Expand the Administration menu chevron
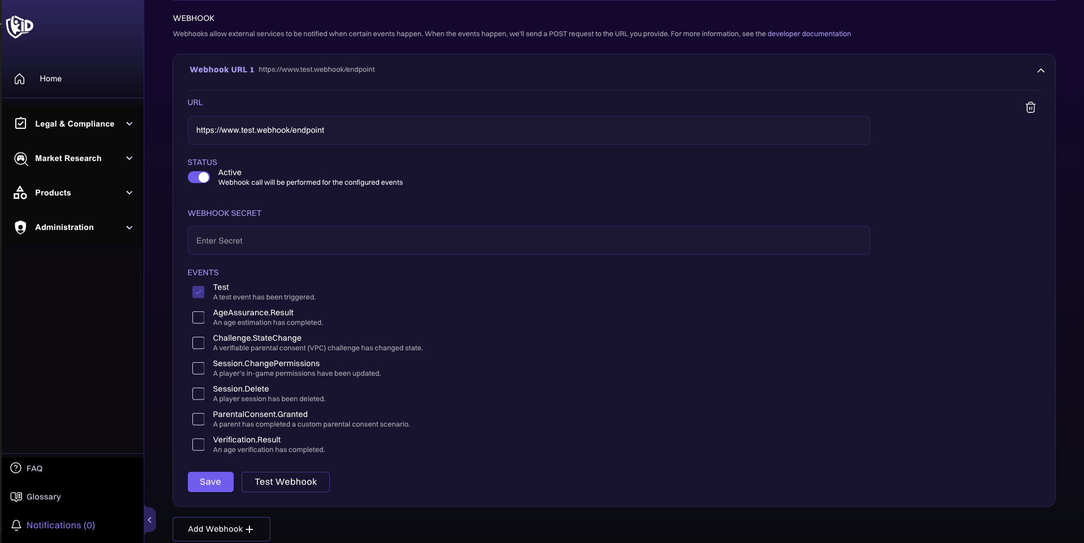This screenshot has width=1084, height=543. [x=130, y=228]
